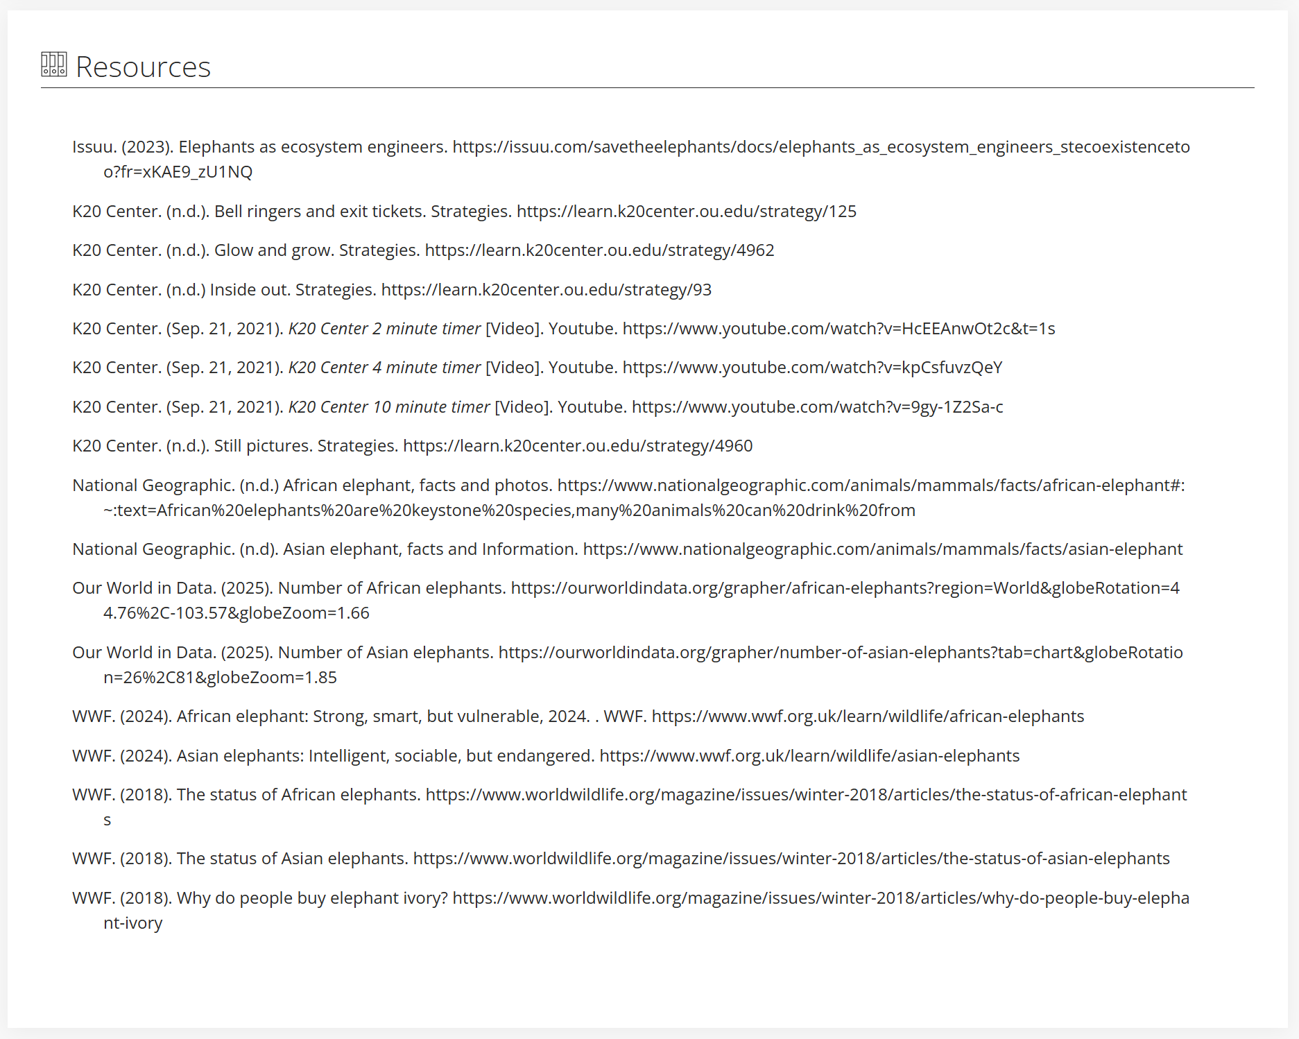Open the Bell ringers and exit tickets link
The image size is (1299, 1039).
coord(686,212)
